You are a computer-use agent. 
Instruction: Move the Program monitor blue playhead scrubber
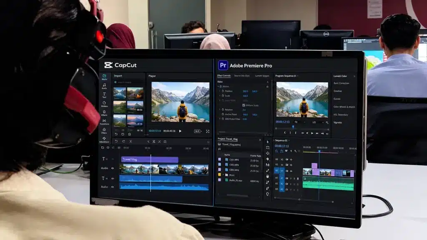pyautogui.click(x=293, y=127)
